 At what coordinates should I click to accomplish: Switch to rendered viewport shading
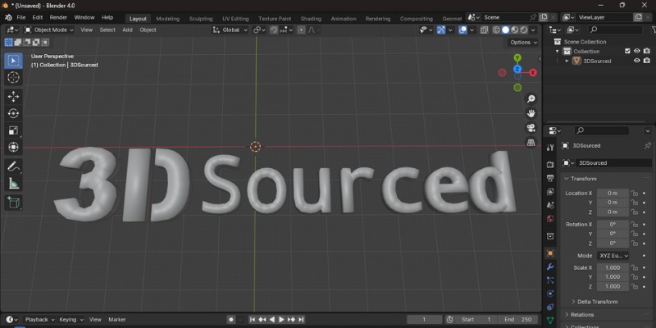[523, 30]
